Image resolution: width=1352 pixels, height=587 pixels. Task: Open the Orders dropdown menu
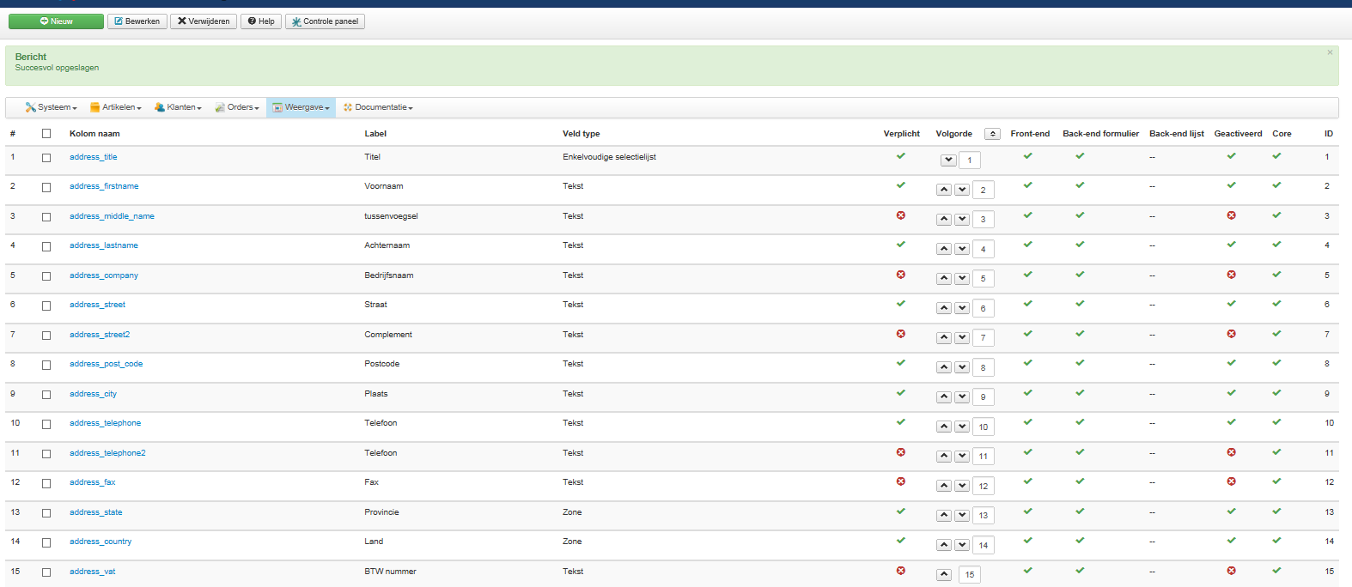coord(237,107)
